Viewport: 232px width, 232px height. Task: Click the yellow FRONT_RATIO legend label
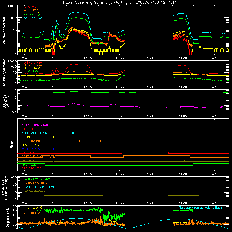[33, 207]
